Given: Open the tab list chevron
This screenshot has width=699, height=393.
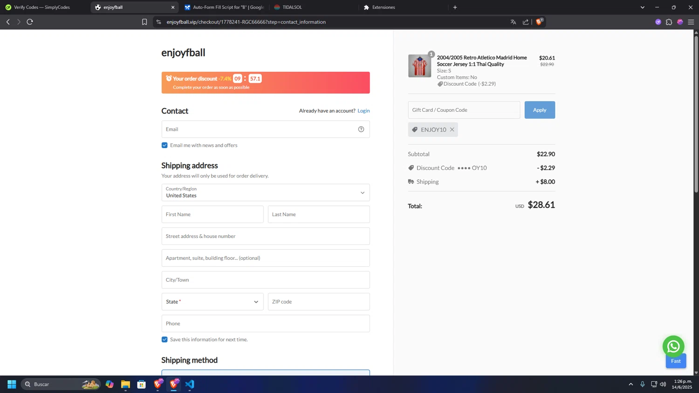Looking at the screenshot, I should pyautogui.click(x=642, y=7).
